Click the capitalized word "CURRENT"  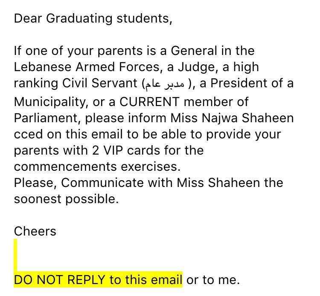[149, 102]
